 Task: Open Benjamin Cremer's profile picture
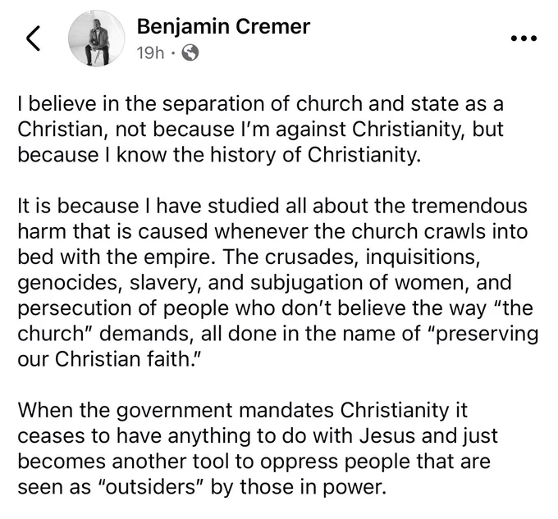(x=97, y=38)
